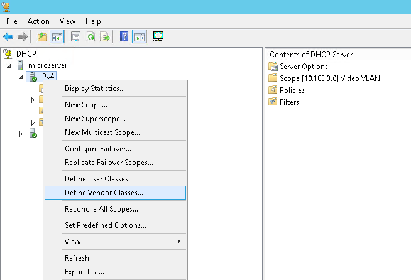The height and width of the screenshot is (280, 411).
Task: Select the IPv4 tree item label
Action: click(47, 77)
